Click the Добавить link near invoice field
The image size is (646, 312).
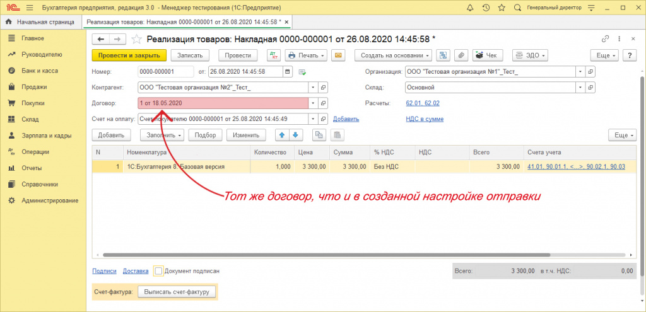[x=346, y=119]
